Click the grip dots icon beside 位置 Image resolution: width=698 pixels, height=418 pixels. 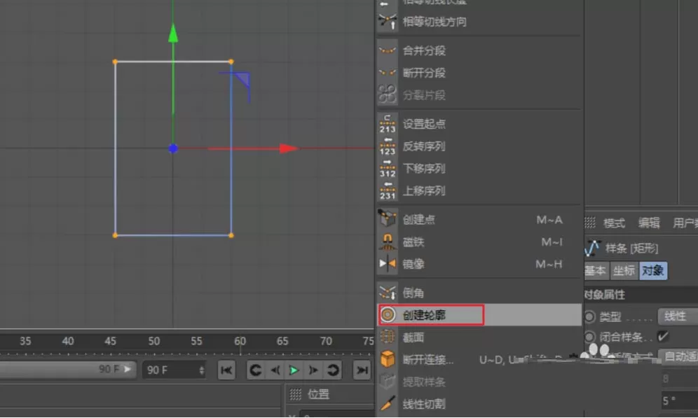coord(296,394)
